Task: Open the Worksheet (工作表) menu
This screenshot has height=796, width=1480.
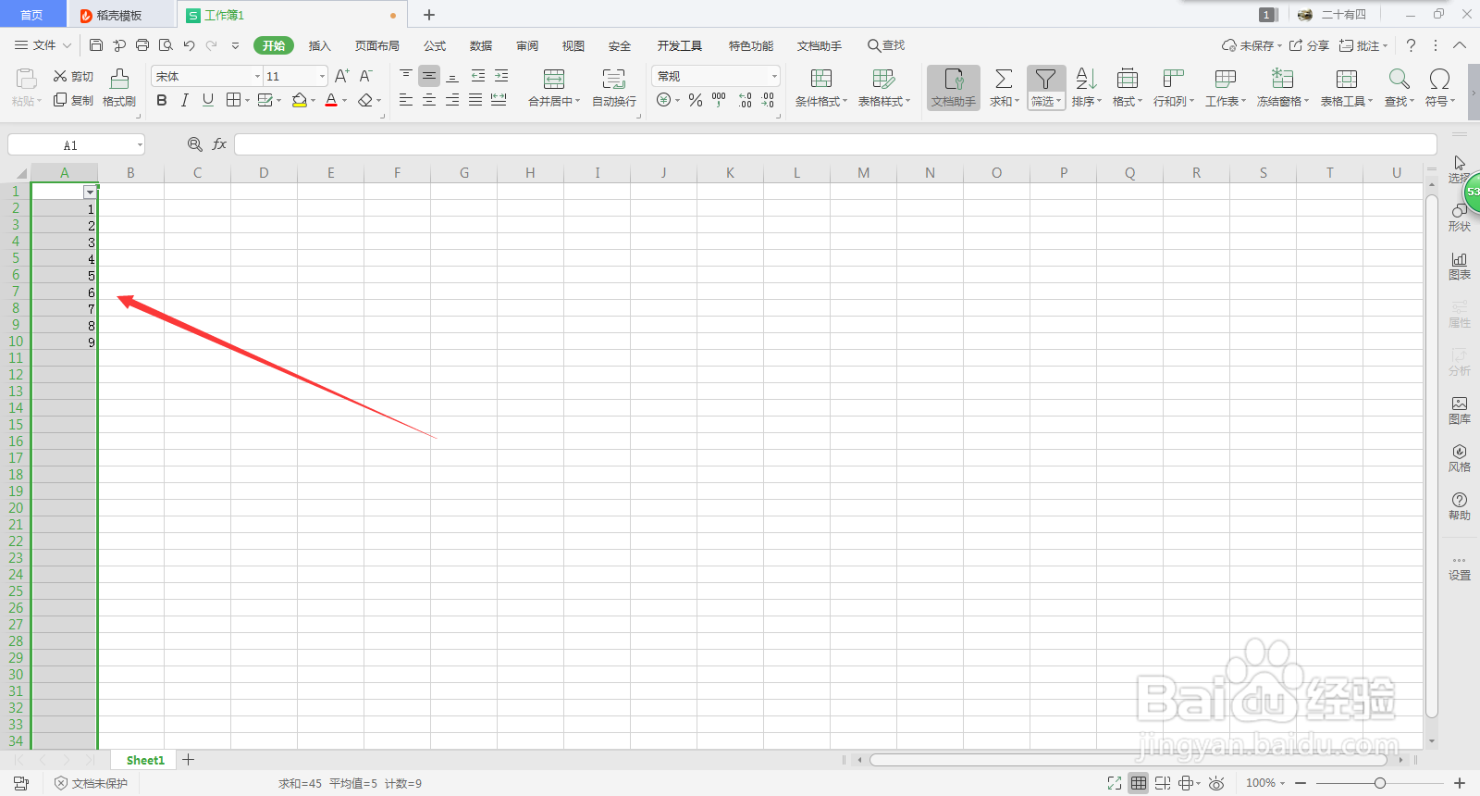Action: [x=1226, y=88]
